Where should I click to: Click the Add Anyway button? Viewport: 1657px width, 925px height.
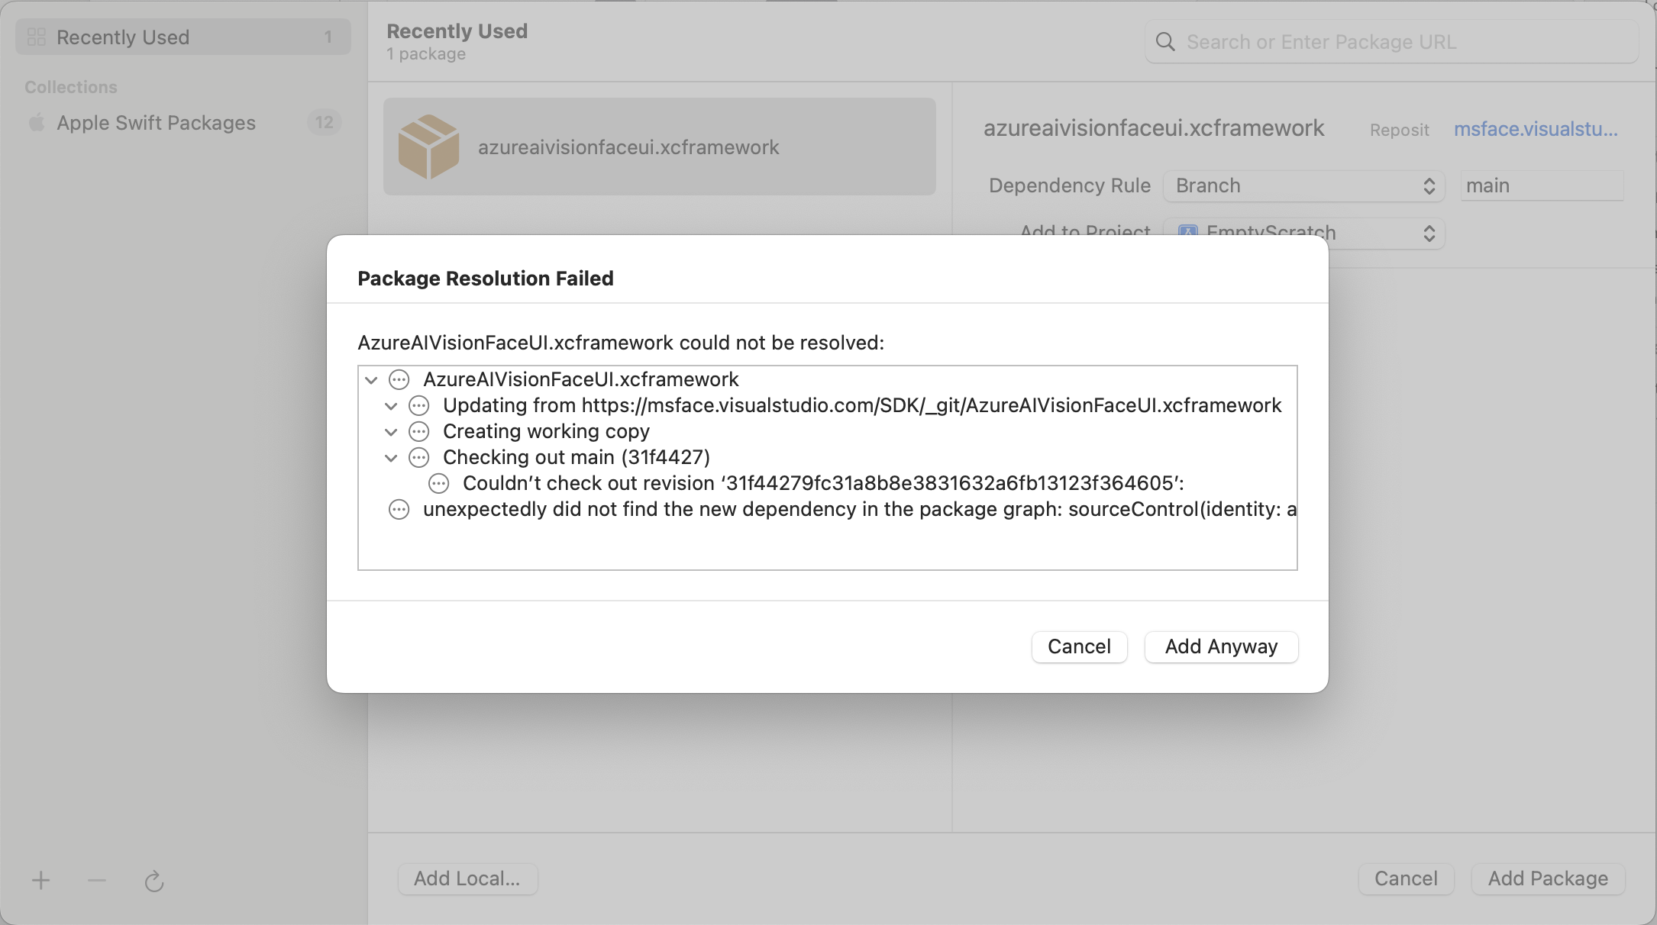tap(1221, 646)
